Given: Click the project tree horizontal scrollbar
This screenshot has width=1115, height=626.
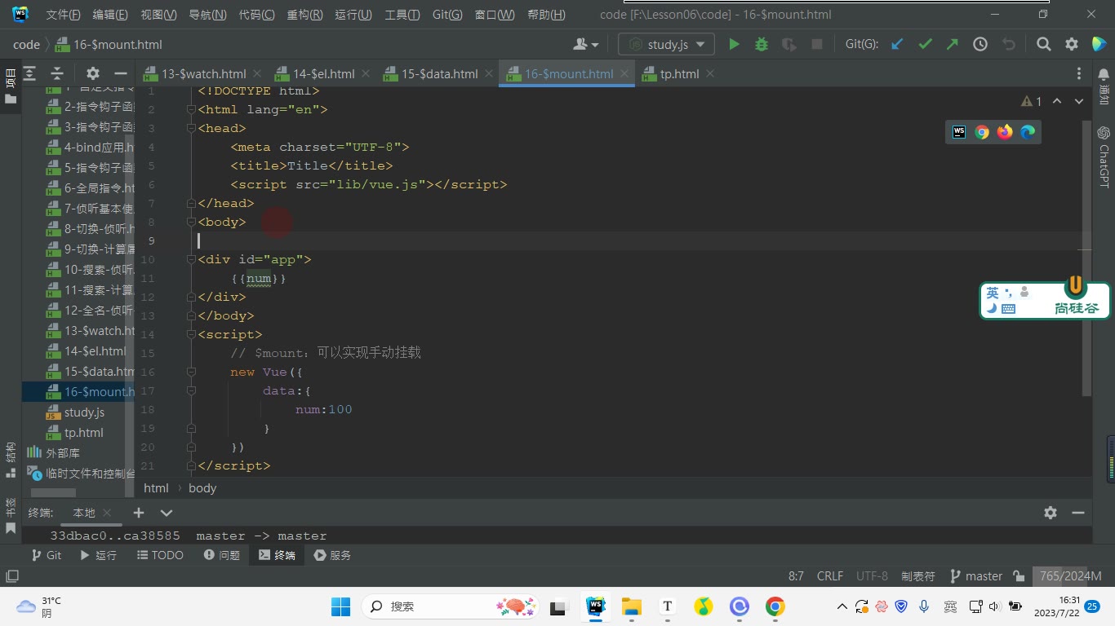Looking at the screenshot, I should 53,492.
